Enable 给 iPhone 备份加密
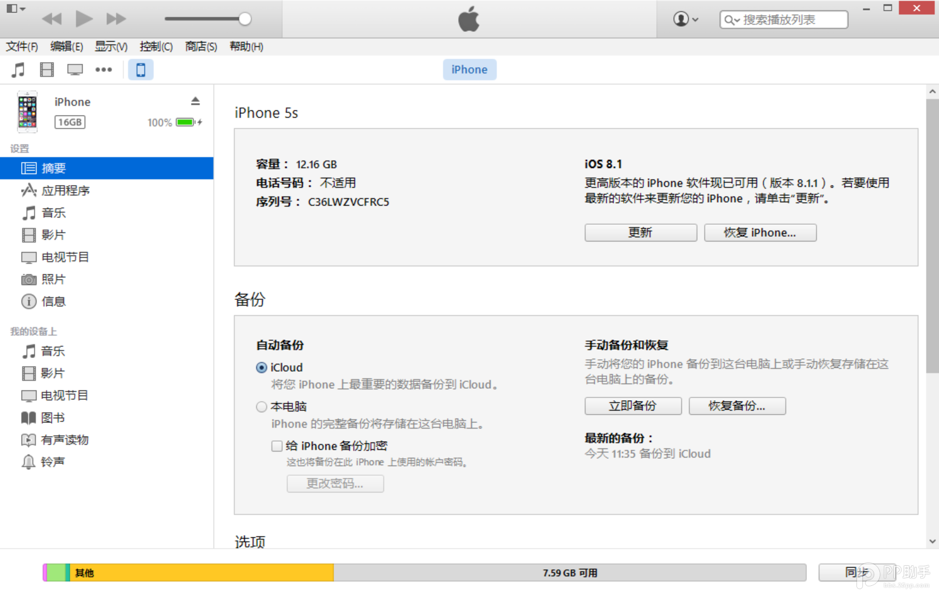This screenshot has width=939, height=596. 277,446
